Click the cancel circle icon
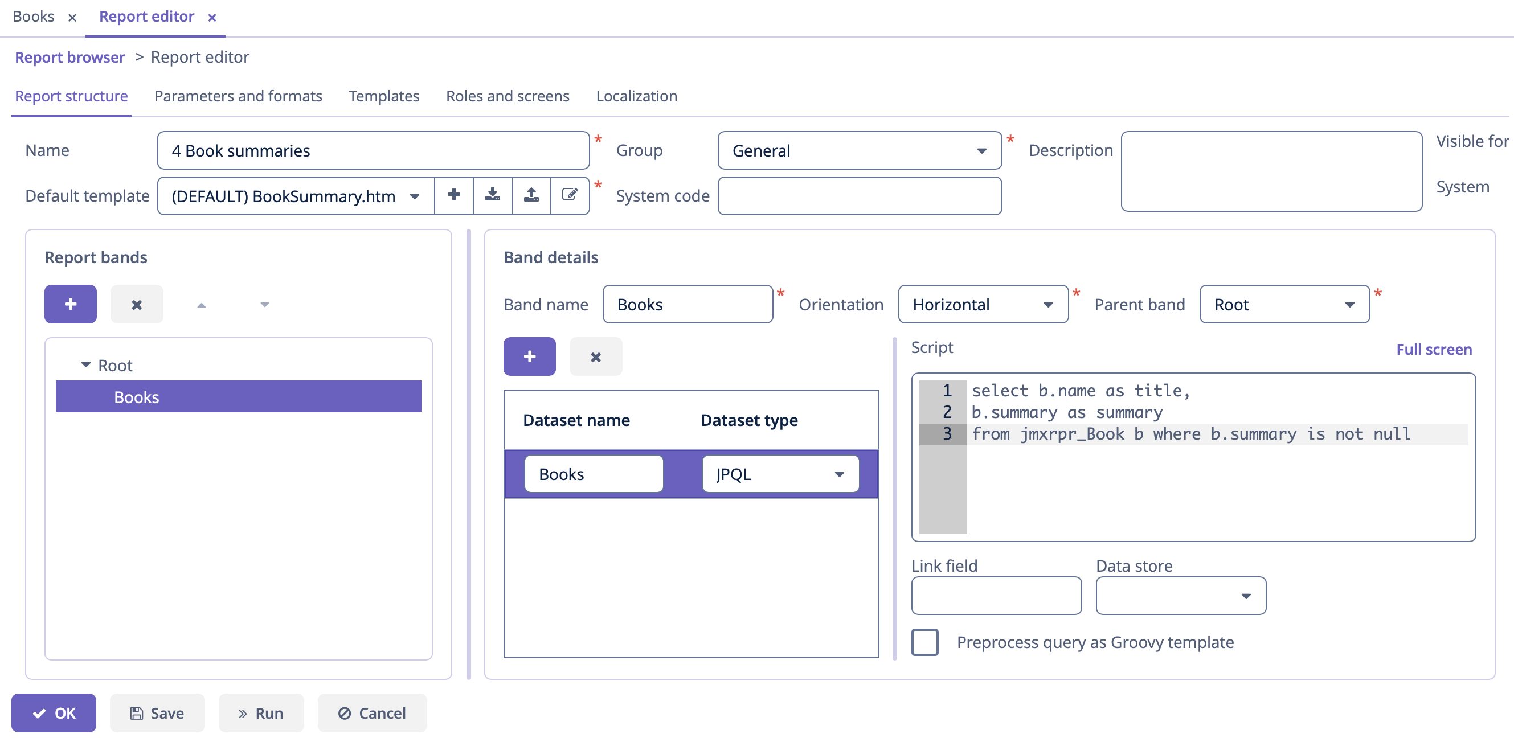Screen dimensions: 1514x738 (345, 714)
